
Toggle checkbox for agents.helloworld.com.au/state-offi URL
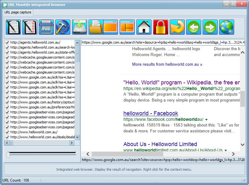point(7,52)
